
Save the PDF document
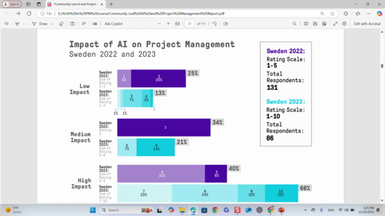tap(315, 24)
